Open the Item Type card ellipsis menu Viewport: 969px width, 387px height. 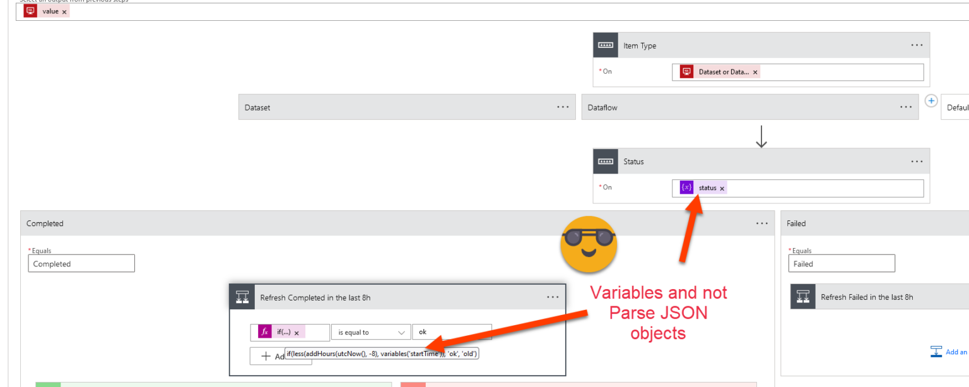tap(916, 45)
